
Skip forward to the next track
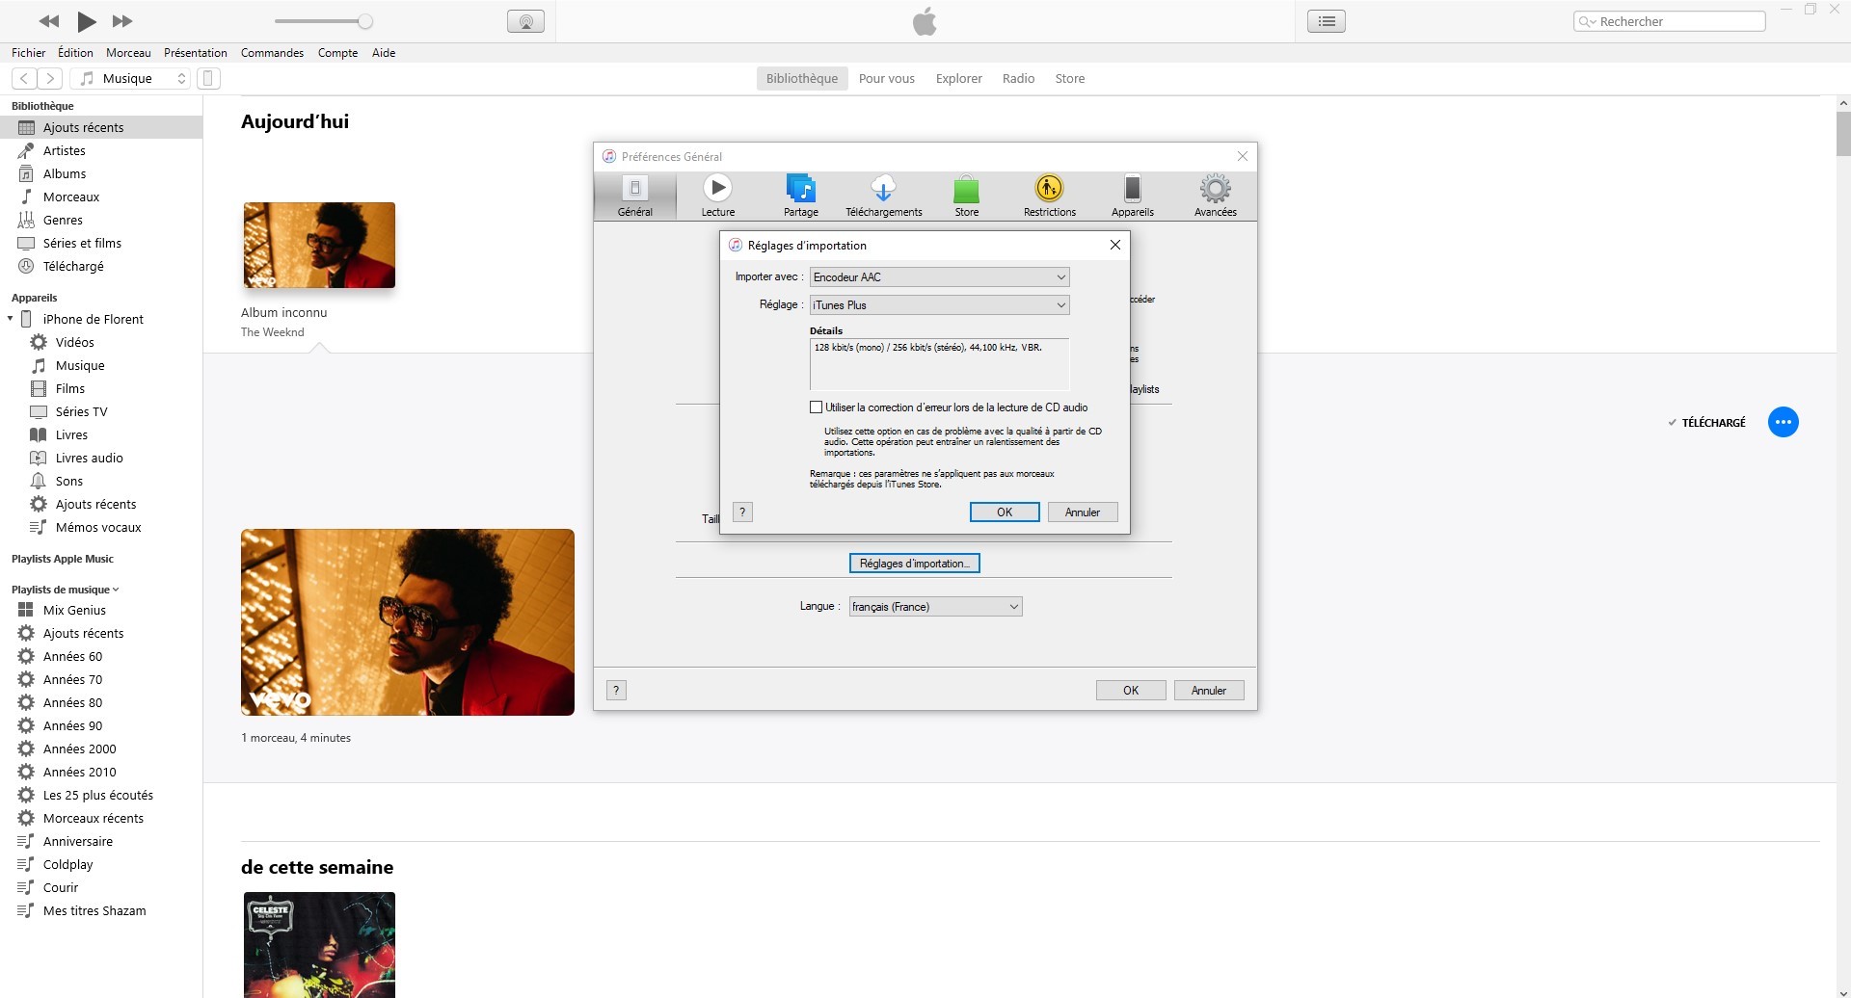122,21
